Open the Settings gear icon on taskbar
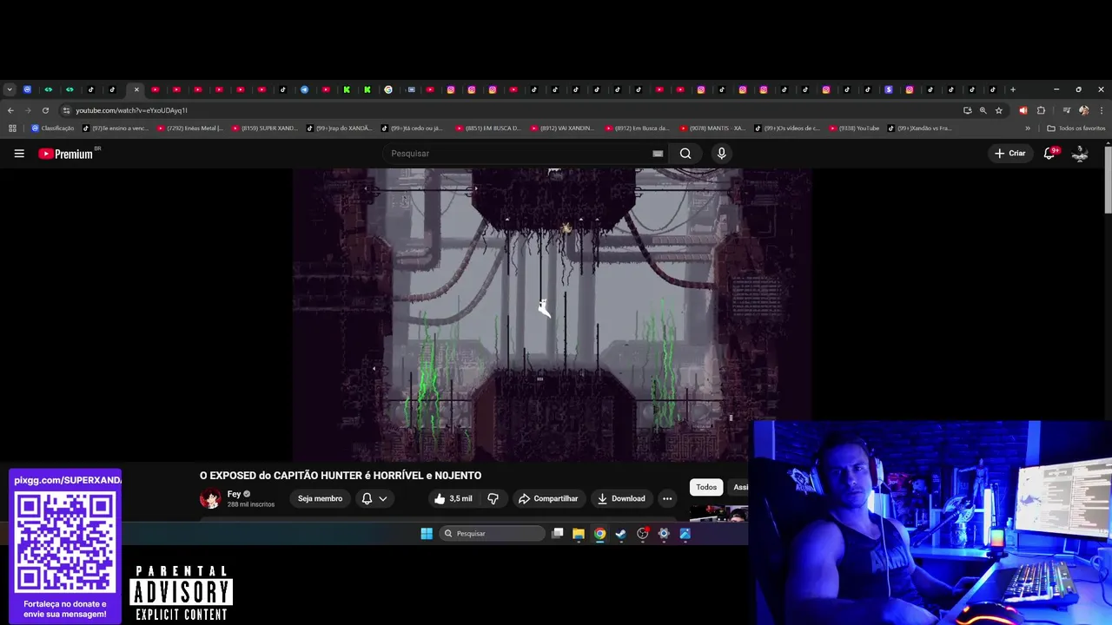The height and width of the screenshot is (625, 1112). click(x=664, y=534)
